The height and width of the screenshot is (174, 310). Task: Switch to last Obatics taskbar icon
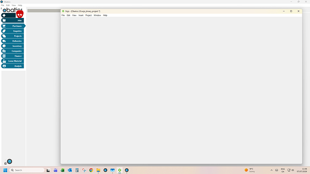pos(127,170)
